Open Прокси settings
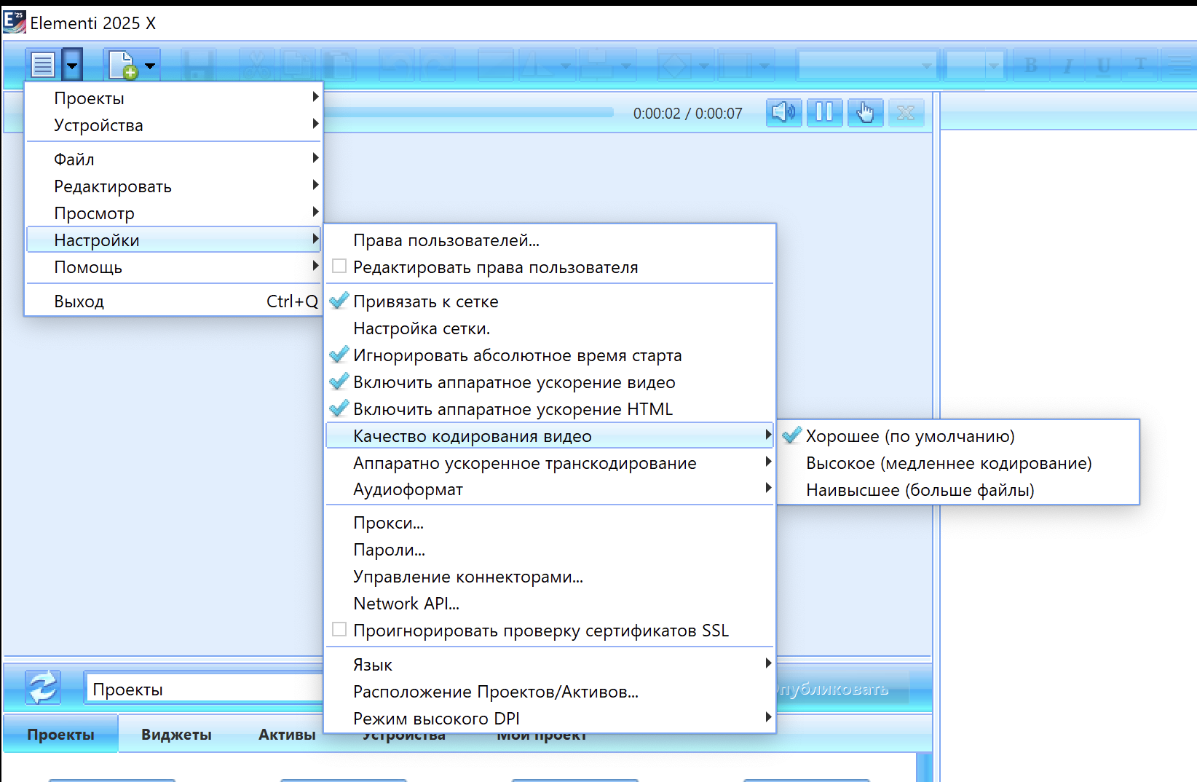The width and height of the screenshot is (1197, 782). click(x=550, y=523)
